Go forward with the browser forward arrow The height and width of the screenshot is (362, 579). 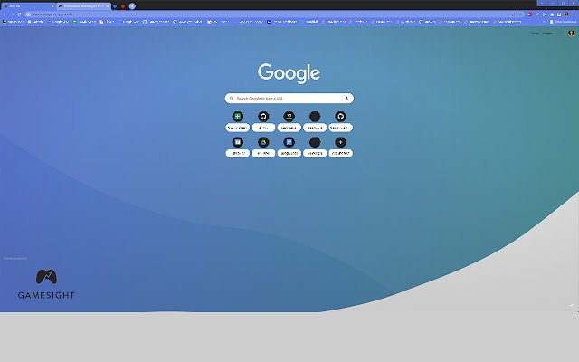coord(12,14)
